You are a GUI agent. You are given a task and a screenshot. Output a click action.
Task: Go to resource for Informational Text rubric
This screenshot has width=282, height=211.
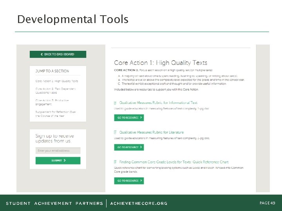coord(129,118)
